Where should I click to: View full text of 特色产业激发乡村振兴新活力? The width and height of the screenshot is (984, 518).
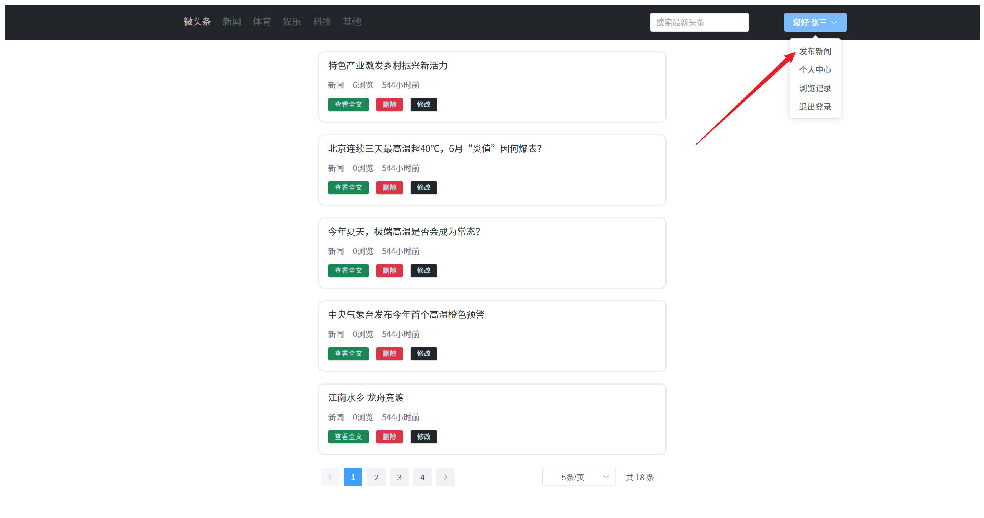tap(348, 104)
